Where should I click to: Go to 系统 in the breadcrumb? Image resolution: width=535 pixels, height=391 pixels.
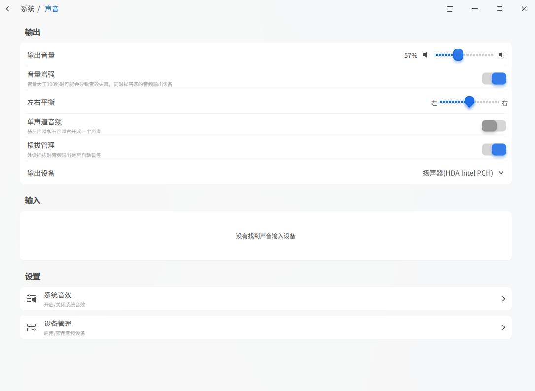tap(28, 9)
